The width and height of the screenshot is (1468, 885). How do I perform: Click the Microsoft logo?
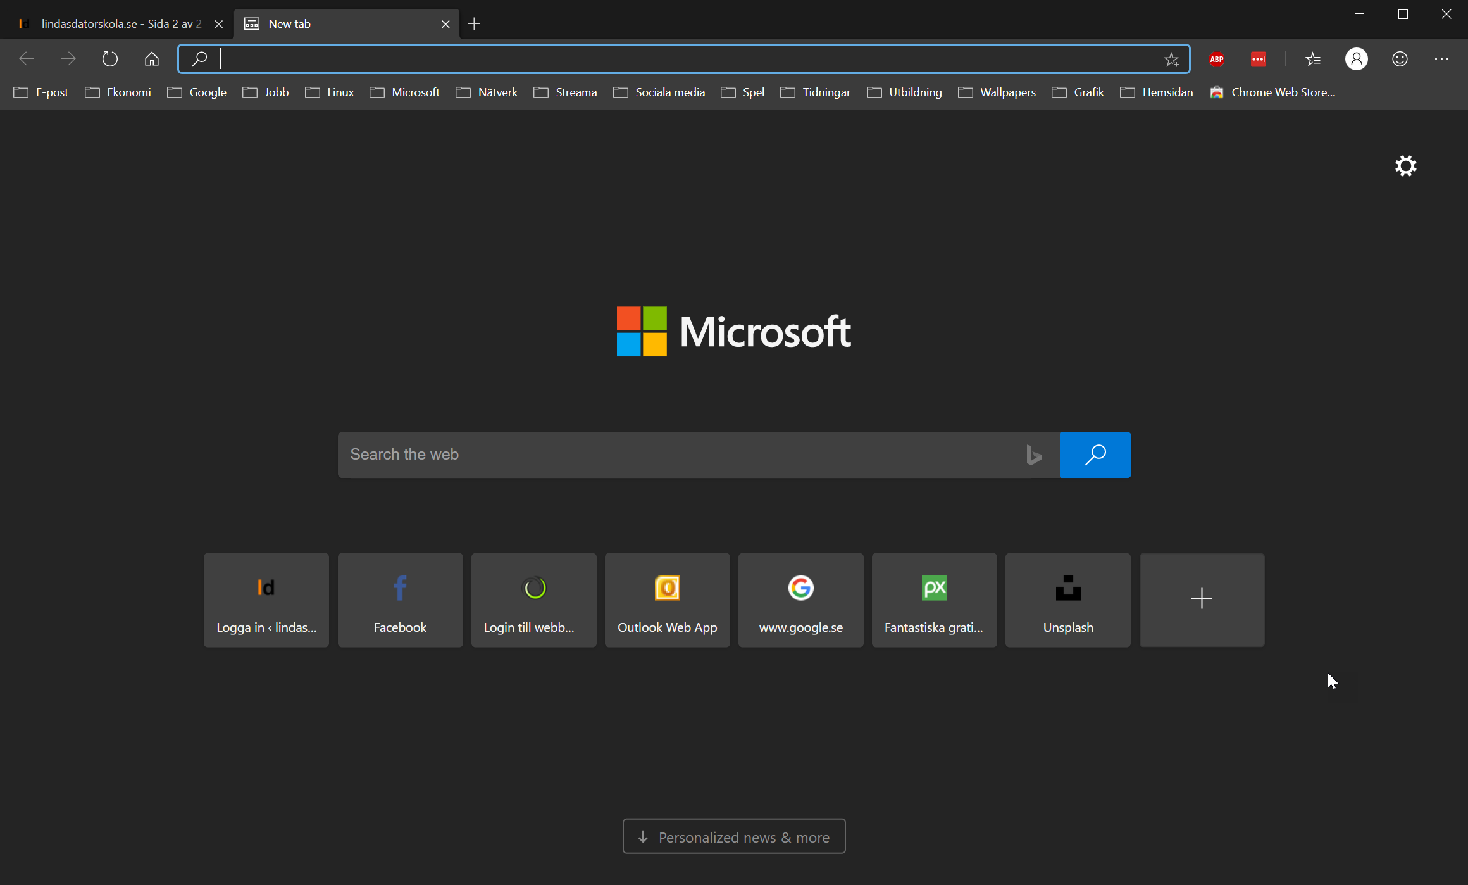coord(734,332)
